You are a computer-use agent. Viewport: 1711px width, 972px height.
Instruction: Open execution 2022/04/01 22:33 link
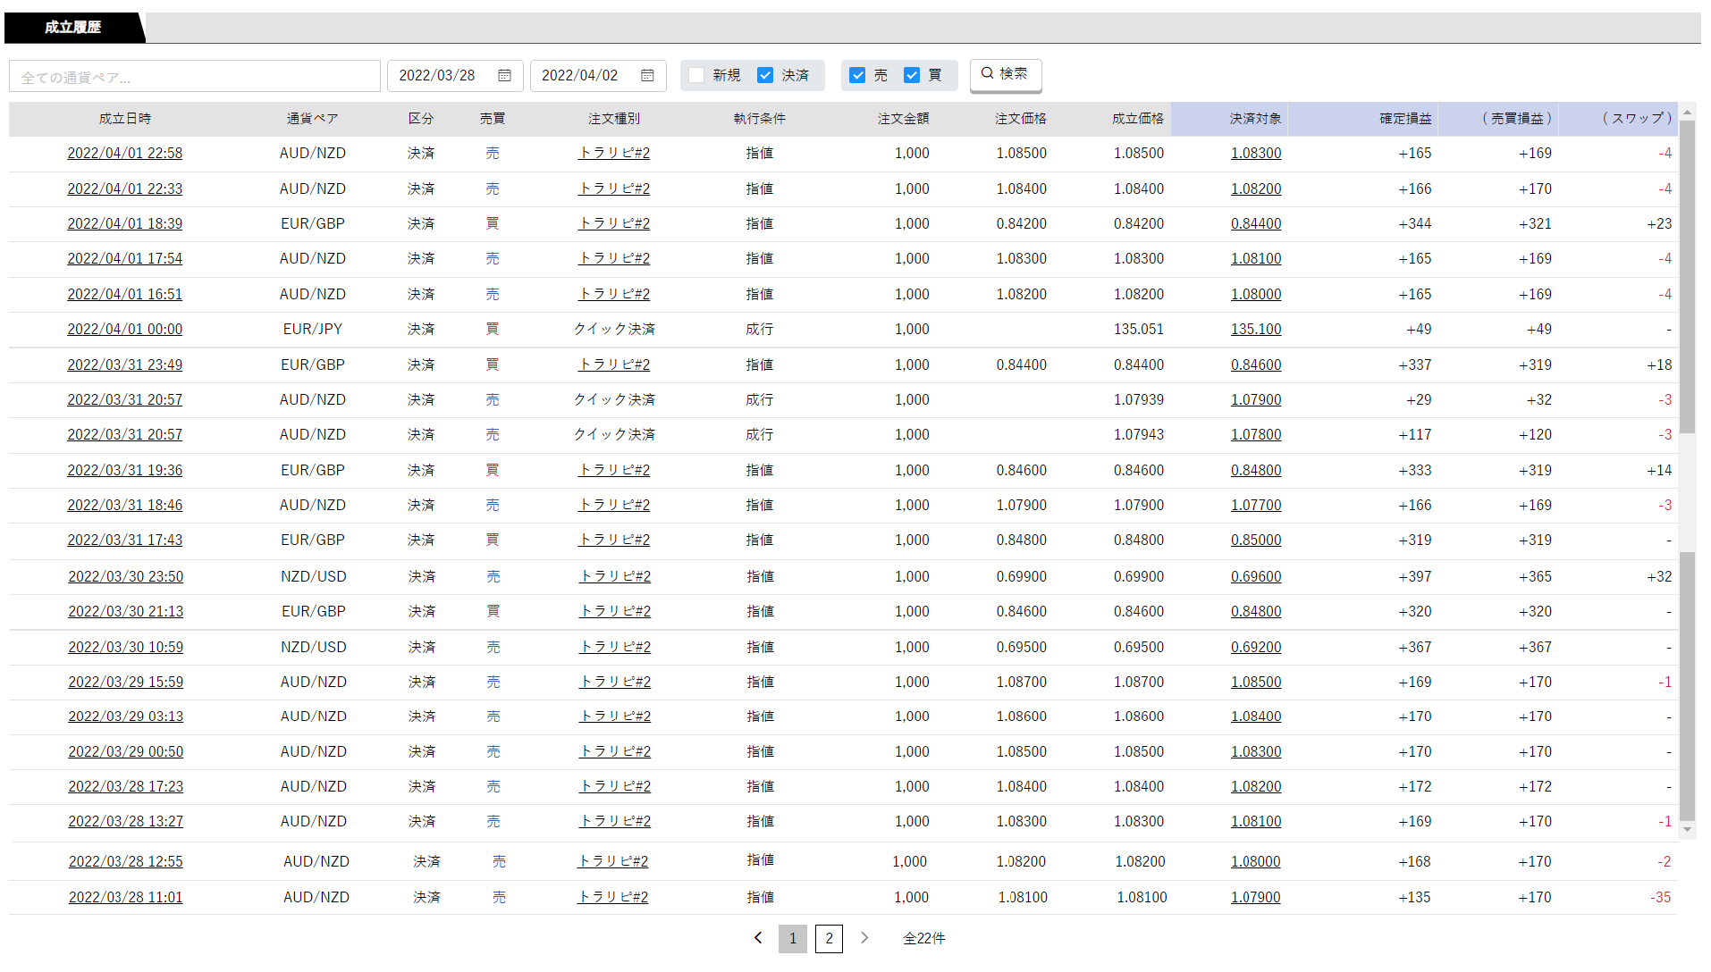[125, 189]
